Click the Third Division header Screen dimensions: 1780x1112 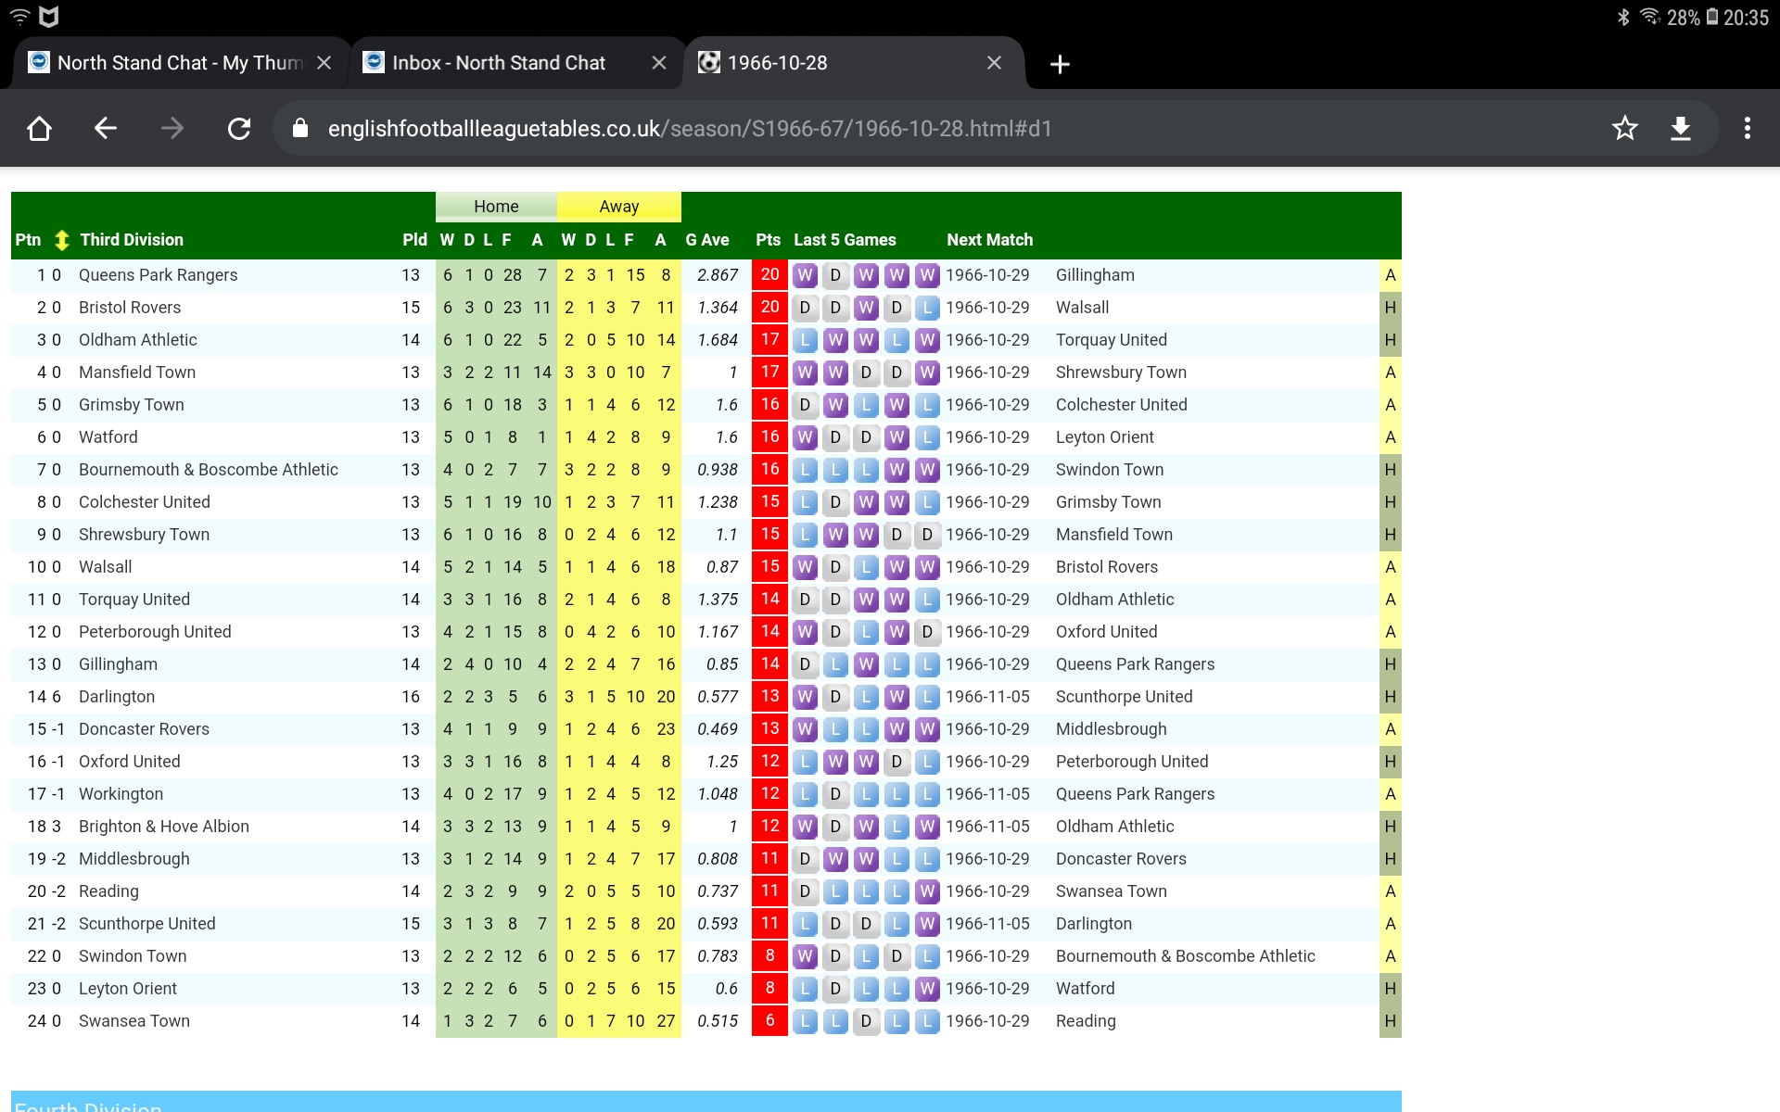[x=132, y=240]
